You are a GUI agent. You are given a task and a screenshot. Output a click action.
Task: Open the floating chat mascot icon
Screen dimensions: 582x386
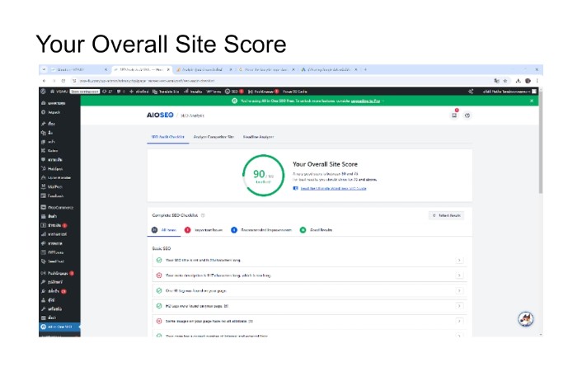point(524,318)
